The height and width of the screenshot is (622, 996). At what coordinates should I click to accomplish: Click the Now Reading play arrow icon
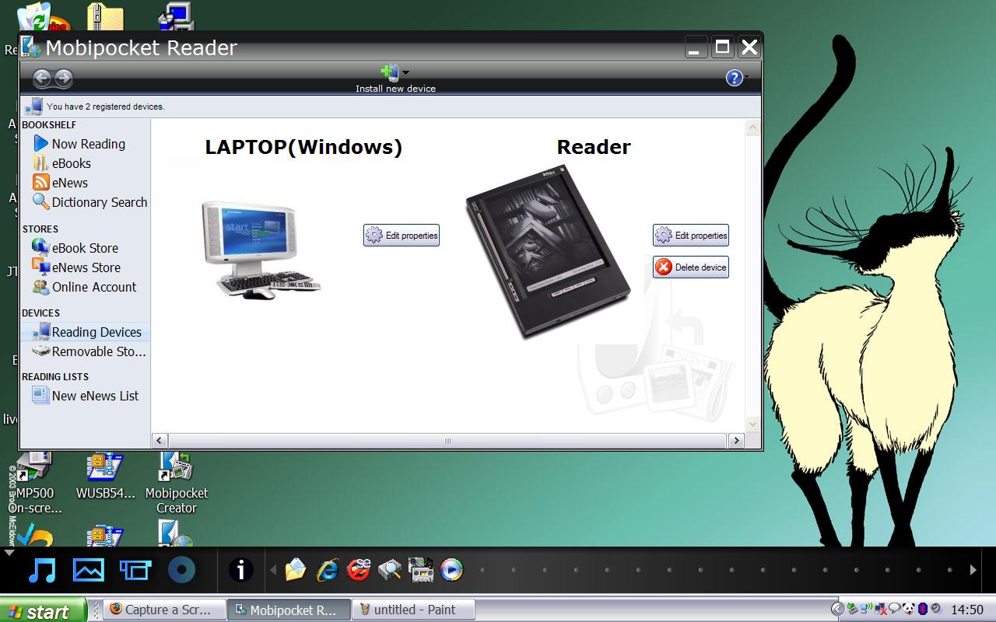pos(41,144)
